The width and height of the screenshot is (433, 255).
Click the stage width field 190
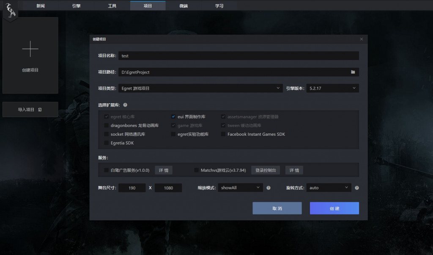(x=132, y=188)
